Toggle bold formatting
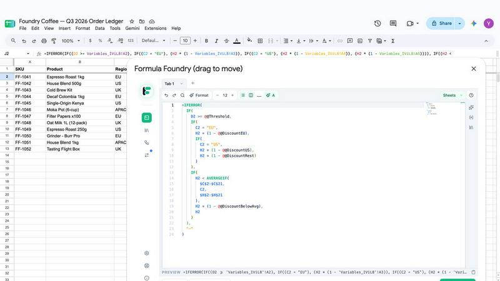 (x=206, y=41)
